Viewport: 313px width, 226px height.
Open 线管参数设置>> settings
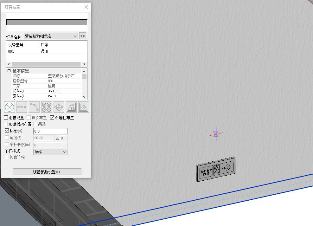(47, 172)
